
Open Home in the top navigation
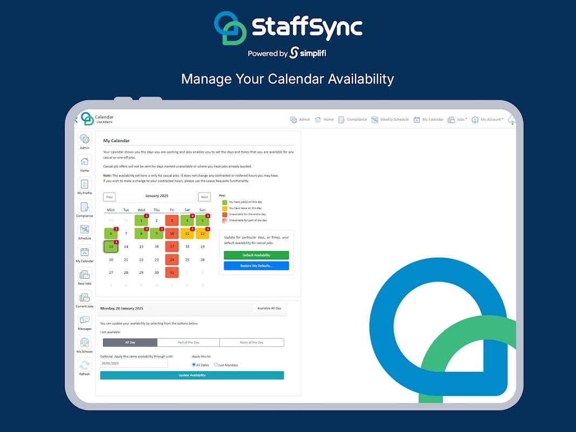(324, 119)
